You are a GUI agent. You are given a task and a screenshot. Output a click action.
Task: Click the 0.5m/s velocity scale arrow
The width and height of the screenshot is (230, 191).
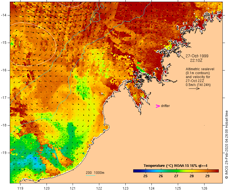194,88
